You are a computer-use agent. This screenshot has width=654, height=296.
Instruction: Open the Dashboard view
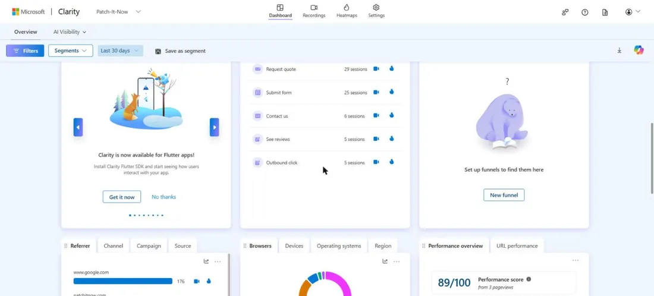(x=280, y=11)
